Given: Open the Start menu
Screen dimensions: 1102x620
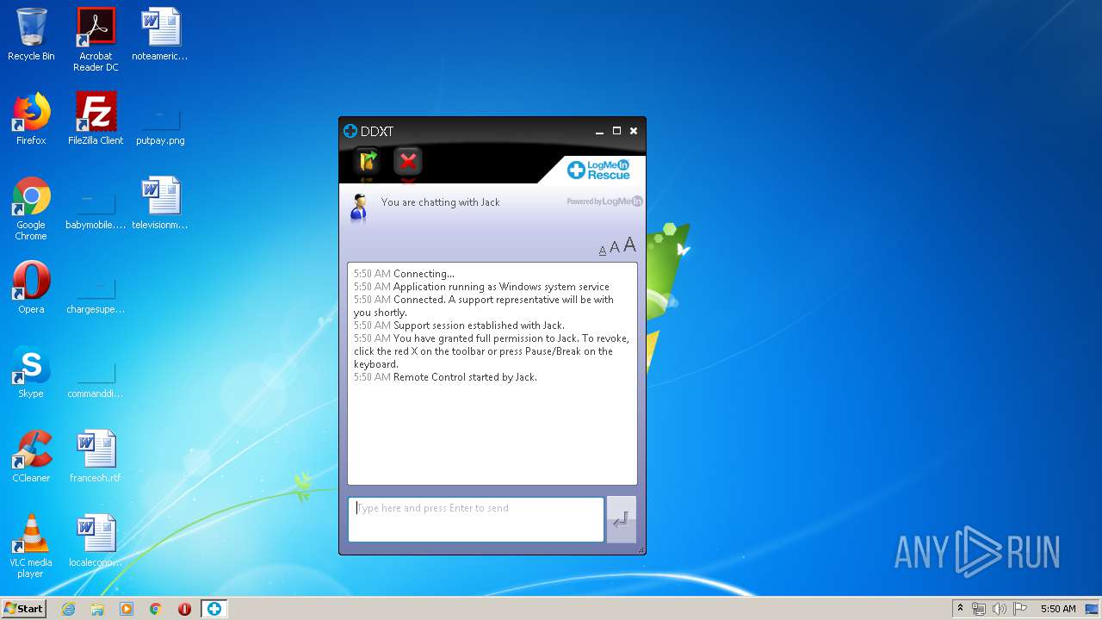Looking at the screenshot, I should (24, 608).
